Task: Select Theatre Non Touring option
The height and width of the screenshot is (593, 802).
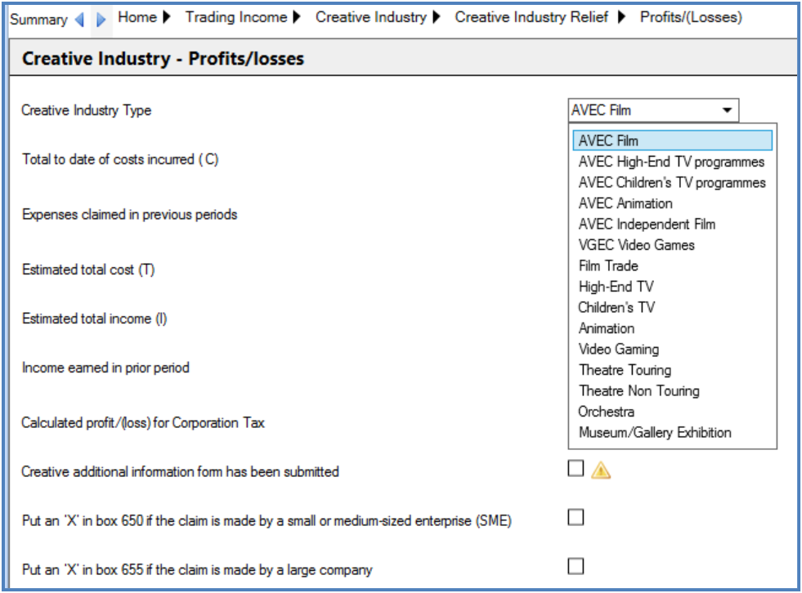Action: click(x=639, y=391)
